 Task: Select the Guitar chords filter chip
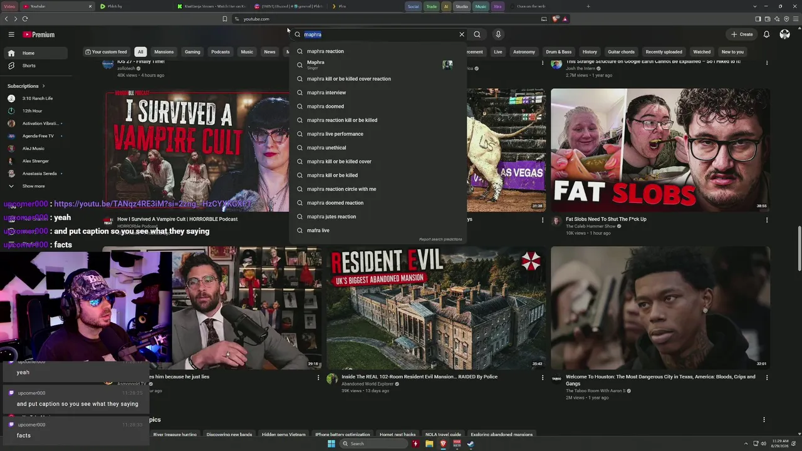coord(621,52)
